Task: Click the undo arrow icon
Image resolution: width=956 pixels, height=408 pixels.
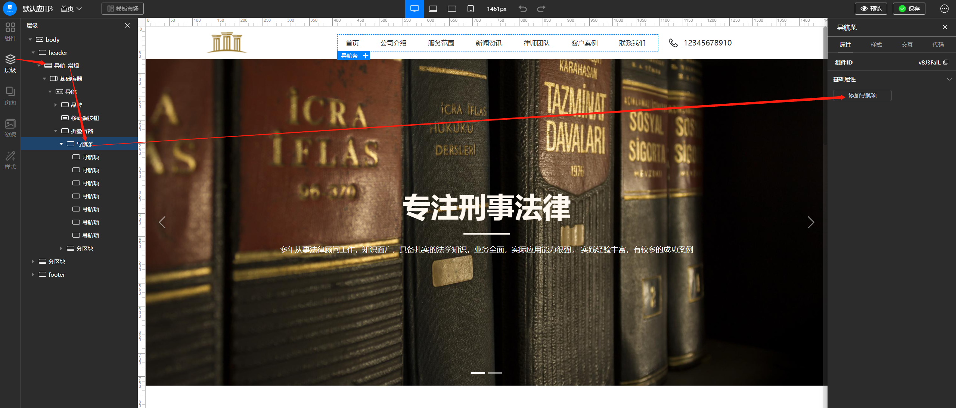Action: [522, 9]
